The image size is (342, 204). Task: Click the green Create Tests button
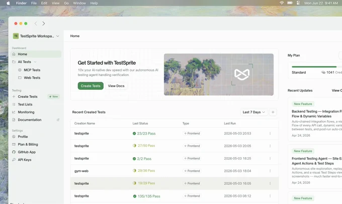91,86
